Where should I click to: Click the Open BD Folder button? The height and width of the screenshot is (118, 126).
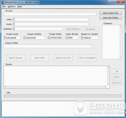click(x=110, y=18)
